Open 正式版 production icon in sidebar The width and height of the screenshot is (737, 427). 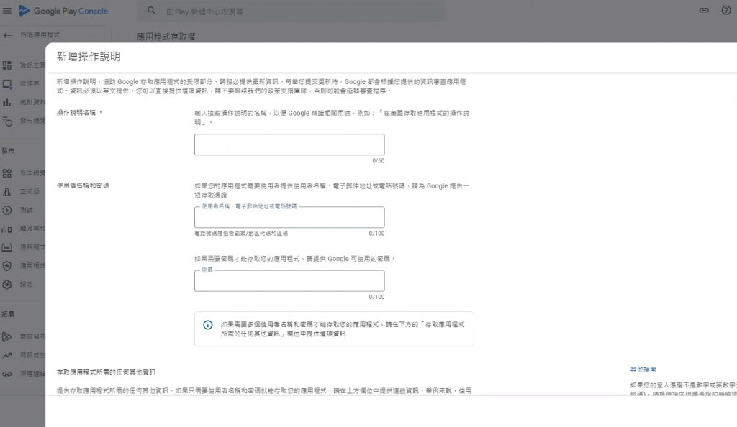point(7,192)
